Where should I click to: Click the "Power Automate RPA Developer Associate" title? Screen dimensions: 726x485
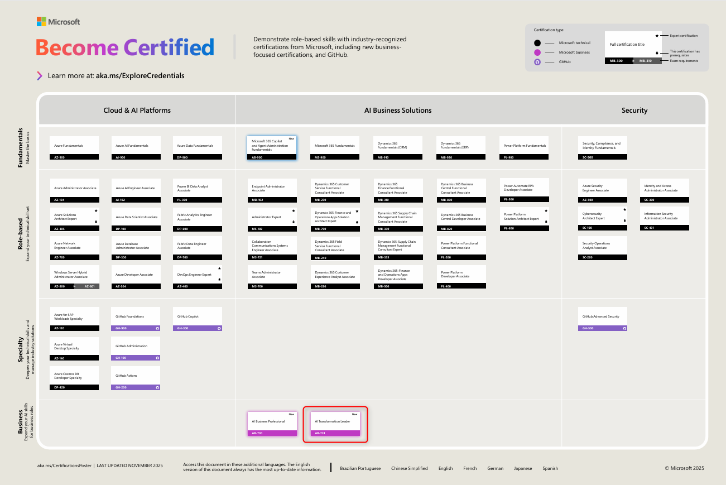519,188
